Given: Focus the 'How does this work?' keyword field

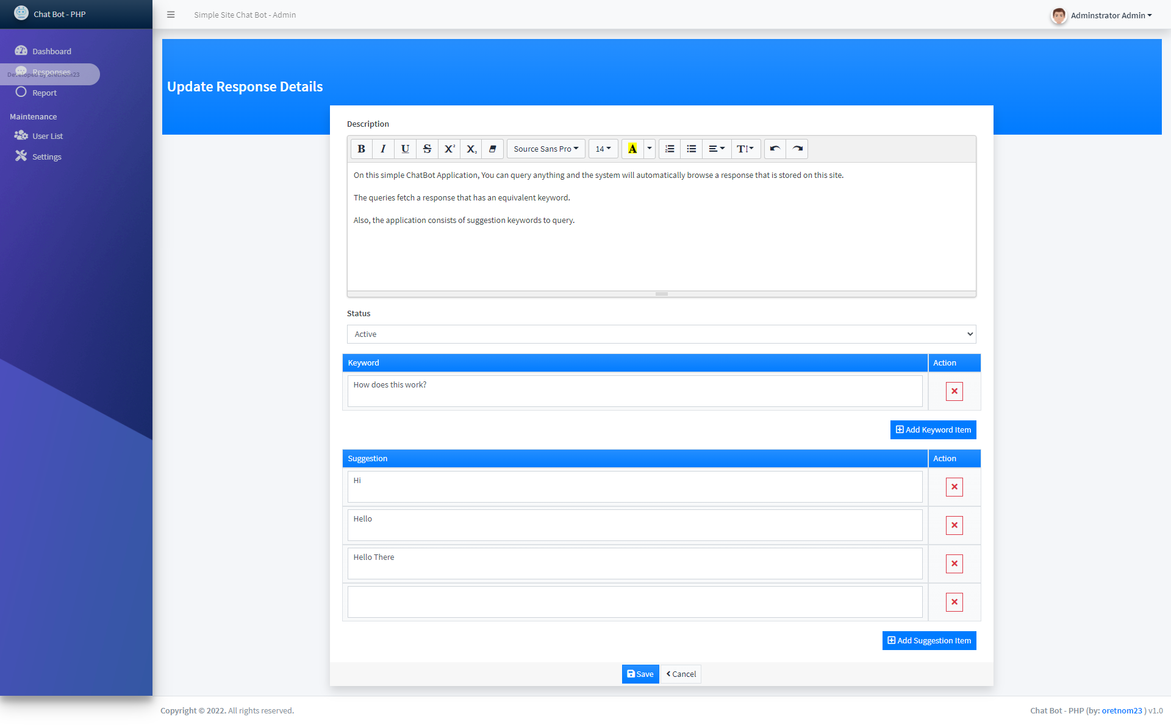Looking at the screenshot, I should coord(634,391).
